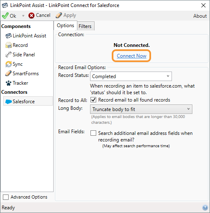
Task: Select Sync component
Action: click(18, 64)
